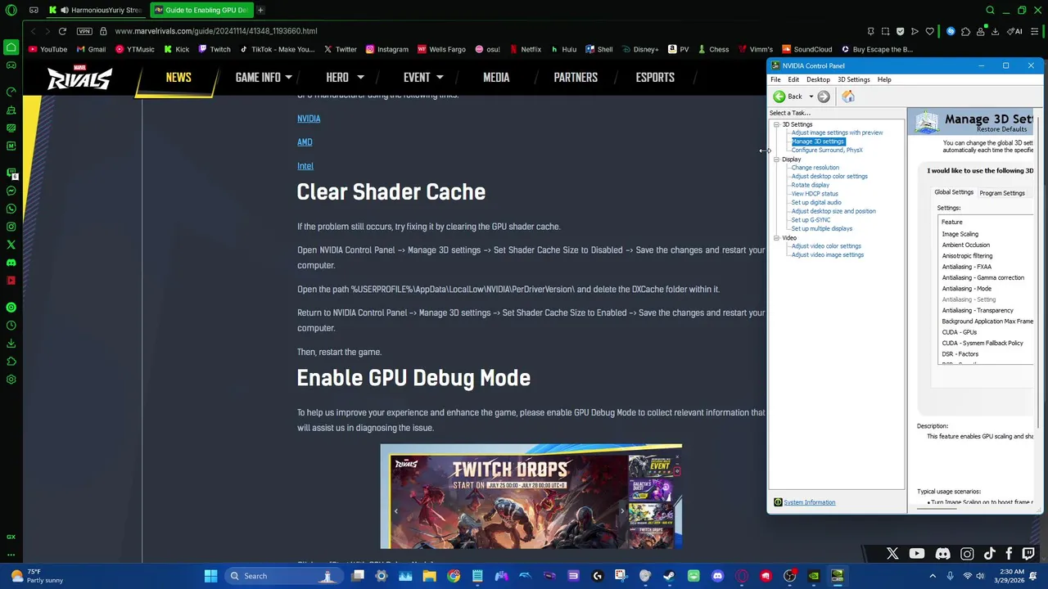The height and width of the screenshot is (589, 1048).
Task: Open the AMD driver link on the webpage
Action: pyautogui.click(x=305, y=142)
